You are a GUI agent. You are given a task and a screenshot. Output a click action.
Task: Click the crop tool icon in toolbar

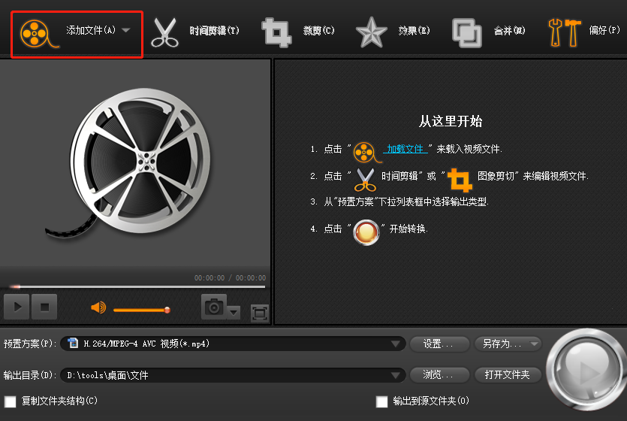[276, 33]
